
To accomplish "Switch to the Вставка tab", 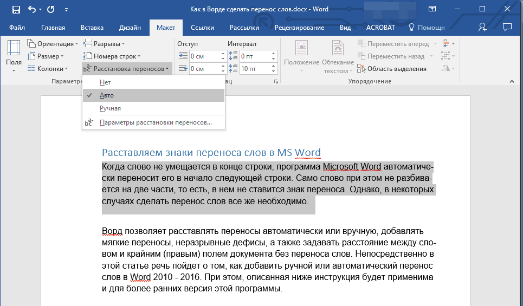I will click(92, 28).
